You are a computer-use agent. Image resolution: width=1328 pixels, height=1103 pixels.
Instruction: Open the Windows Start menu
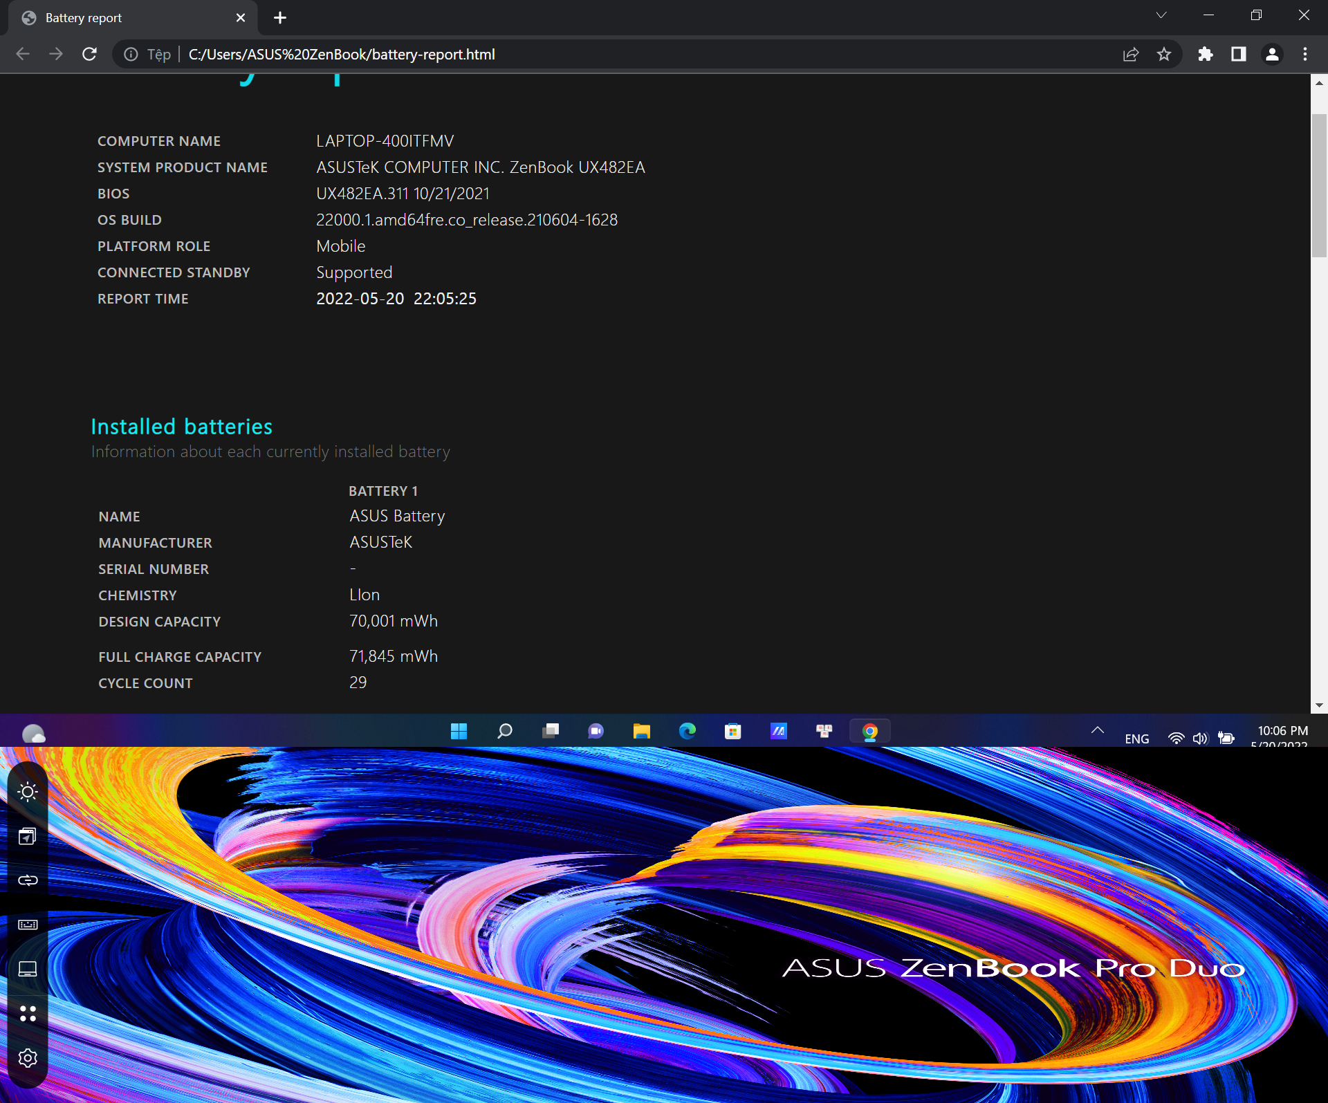coord(459,731)
